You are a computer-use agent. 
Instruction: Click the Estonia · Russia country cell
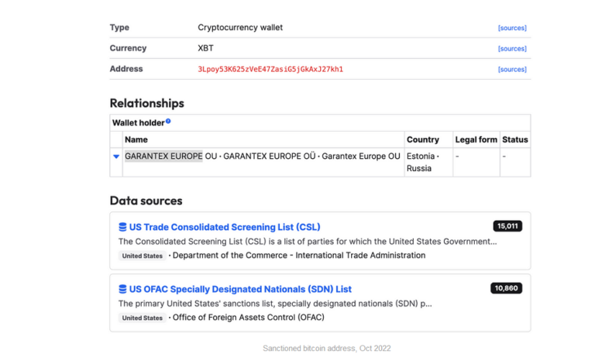[423, 162]
